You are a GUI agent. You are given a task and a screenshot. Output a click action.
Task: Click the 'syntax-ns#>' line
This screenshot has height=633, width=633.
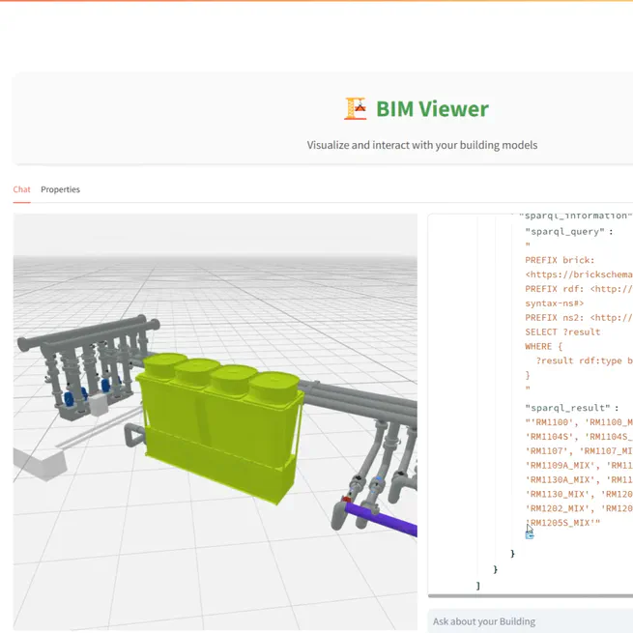coord(555,303)
